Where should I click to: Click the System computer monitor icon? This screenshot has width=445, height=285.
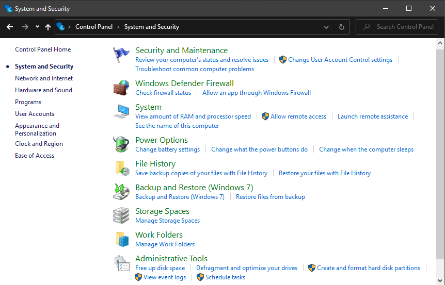121,111
